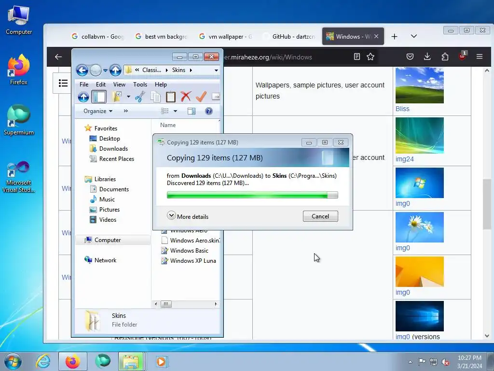Viewport: 494px width, 371px height.
Task: Select Favorites in navigation pane
Action: 106,128
